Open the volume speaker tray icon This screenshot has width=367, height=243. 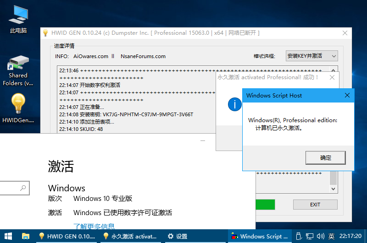pos(320,236)
